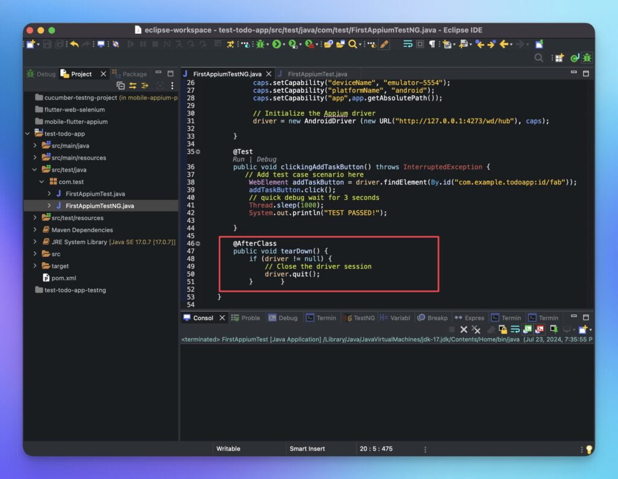618x479 pixels.
Task: Toggle Block Selection Mode icon
Action: click(x=420, y=44)
